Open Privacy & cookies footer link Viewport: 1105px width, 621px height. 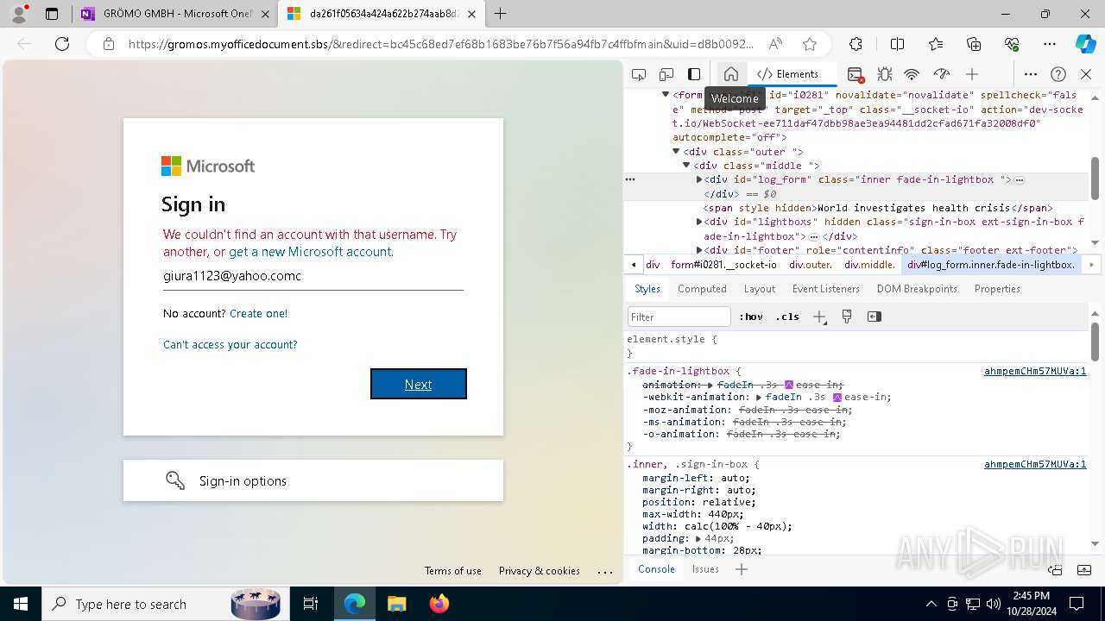(540, 571)
